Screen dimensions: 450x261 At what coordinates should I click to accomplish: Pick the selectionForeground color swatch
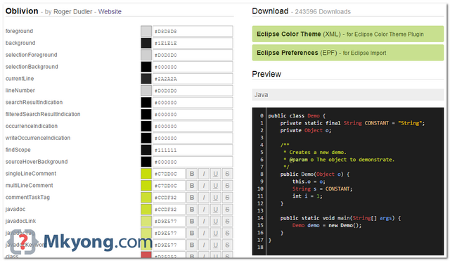[x=146, y=55]
